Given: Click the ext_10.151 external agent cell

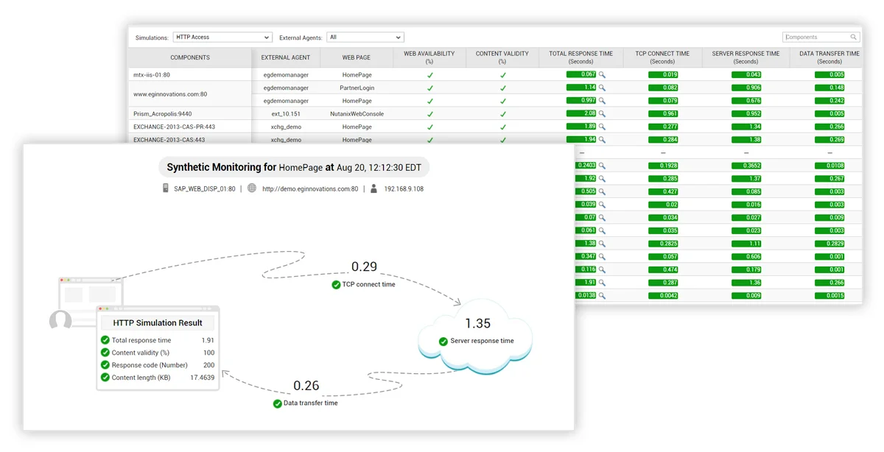Looking at the screenshot, I should point(286,114).
